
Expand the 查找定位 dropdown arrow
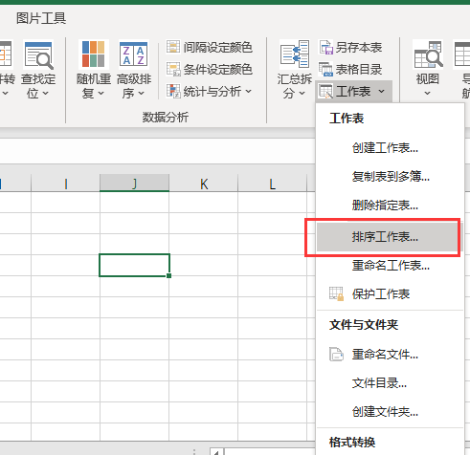[45, 94]
